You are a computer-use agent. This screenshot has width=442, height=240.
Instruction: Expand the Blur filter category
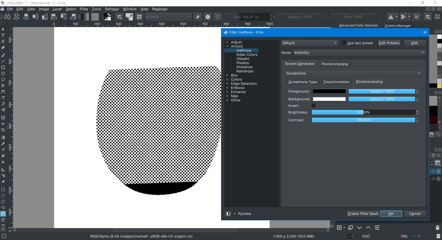point(227,75)
